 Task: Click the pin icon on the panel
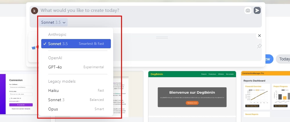pyautogui.click(x=259, y=46)
